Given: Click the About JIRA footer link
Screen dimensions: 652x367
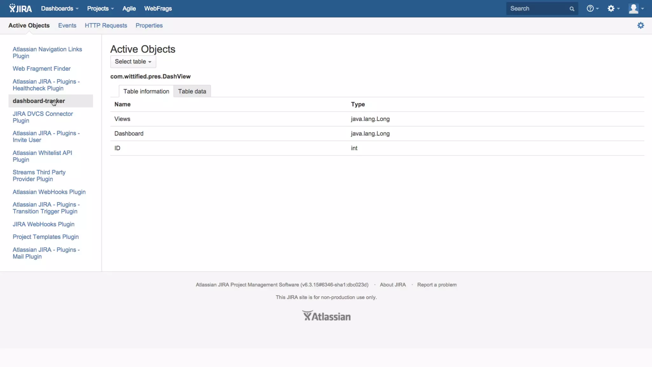Looking at the screenshot, I should click(393, 285).
